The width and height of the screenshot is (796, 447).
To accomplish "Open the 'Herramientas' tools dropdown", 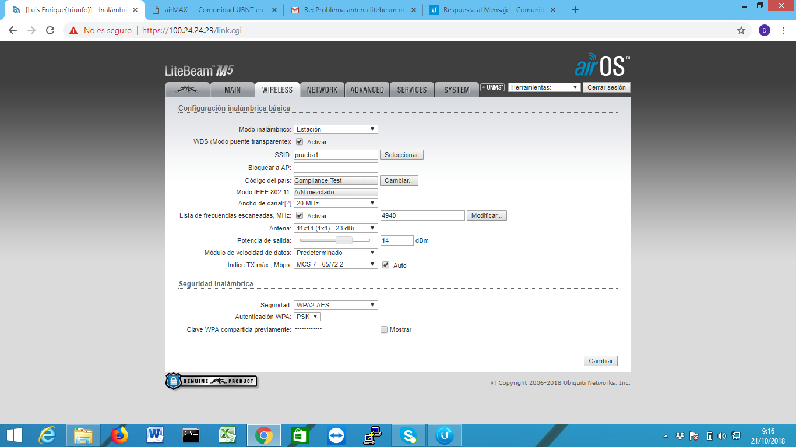I will click(544, 87).
